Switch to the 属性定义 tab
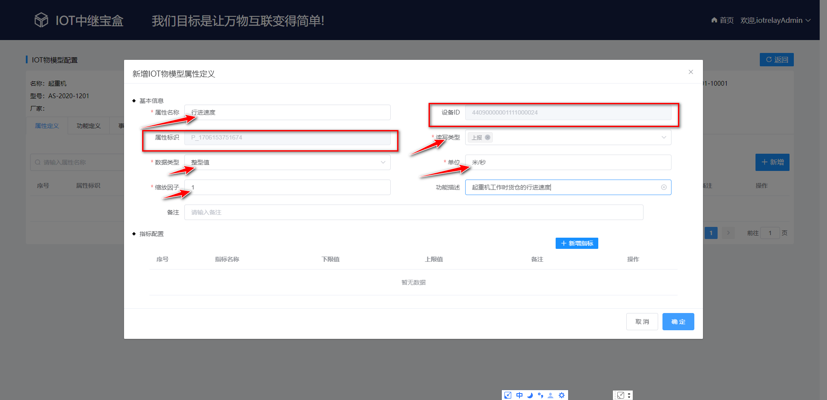The image size is (827, 400). point(47,125)
